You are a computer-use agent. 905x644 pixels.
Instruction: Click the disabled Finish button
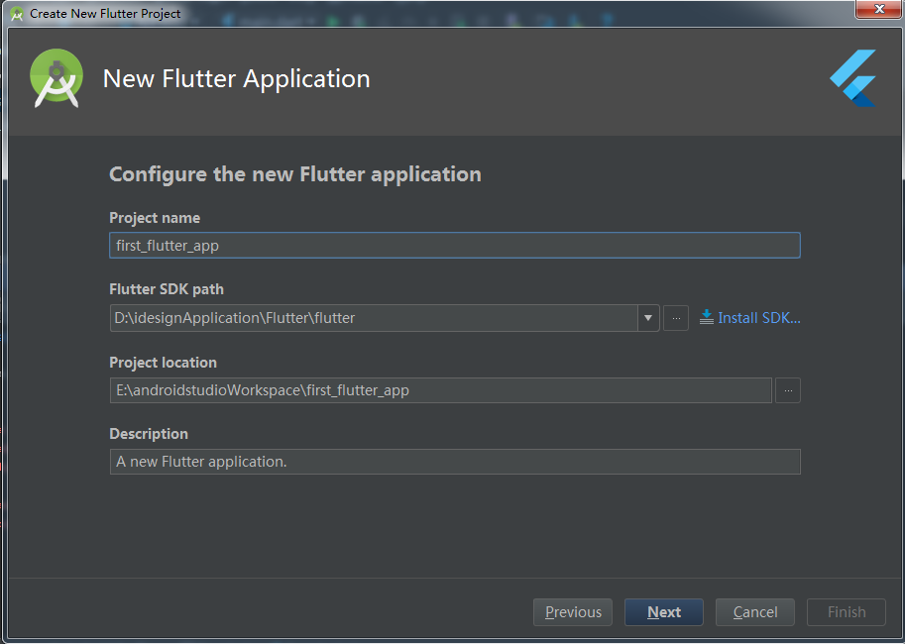(847, 612)
